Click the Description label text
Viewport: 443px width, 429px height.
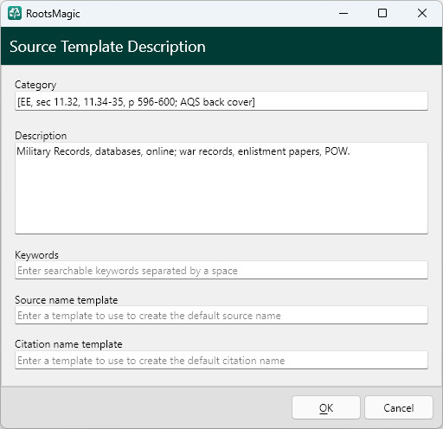coord(41,136)
